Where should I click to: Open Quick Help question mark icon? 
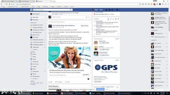[117, 10]
